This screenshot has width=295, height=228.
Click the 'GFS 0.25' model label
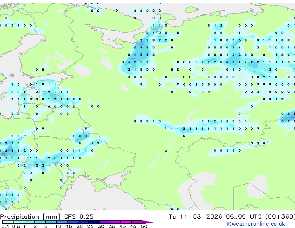coord(79,217)
